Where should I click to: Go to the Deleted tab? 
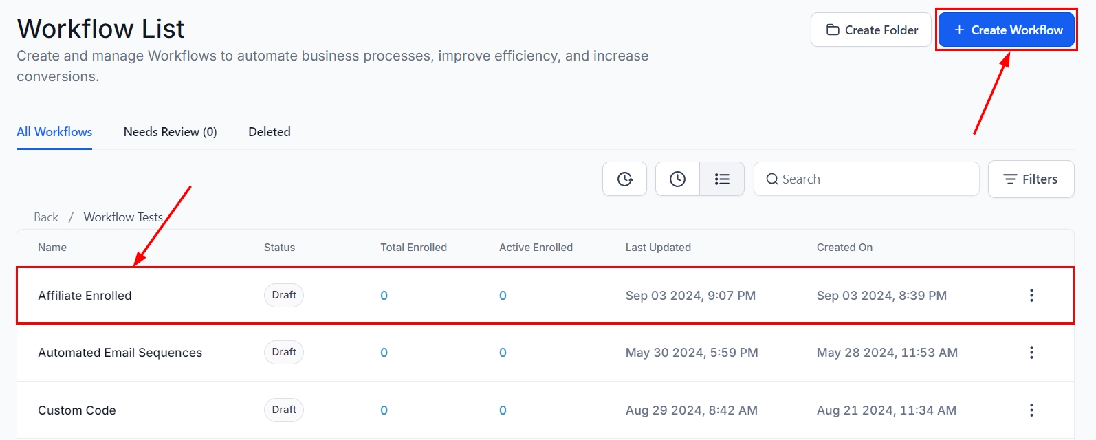coord(269,132)
